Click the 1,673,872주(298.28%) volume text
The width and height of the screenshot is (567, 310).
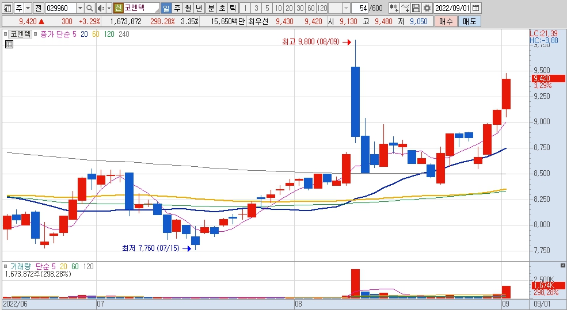pyautogui.click(x=39, y=274)
